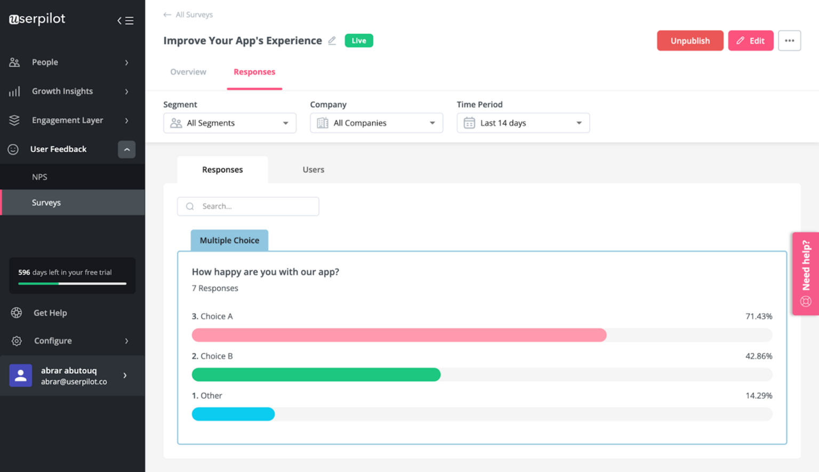Collapse the User Feedback section

pos(127,149)
